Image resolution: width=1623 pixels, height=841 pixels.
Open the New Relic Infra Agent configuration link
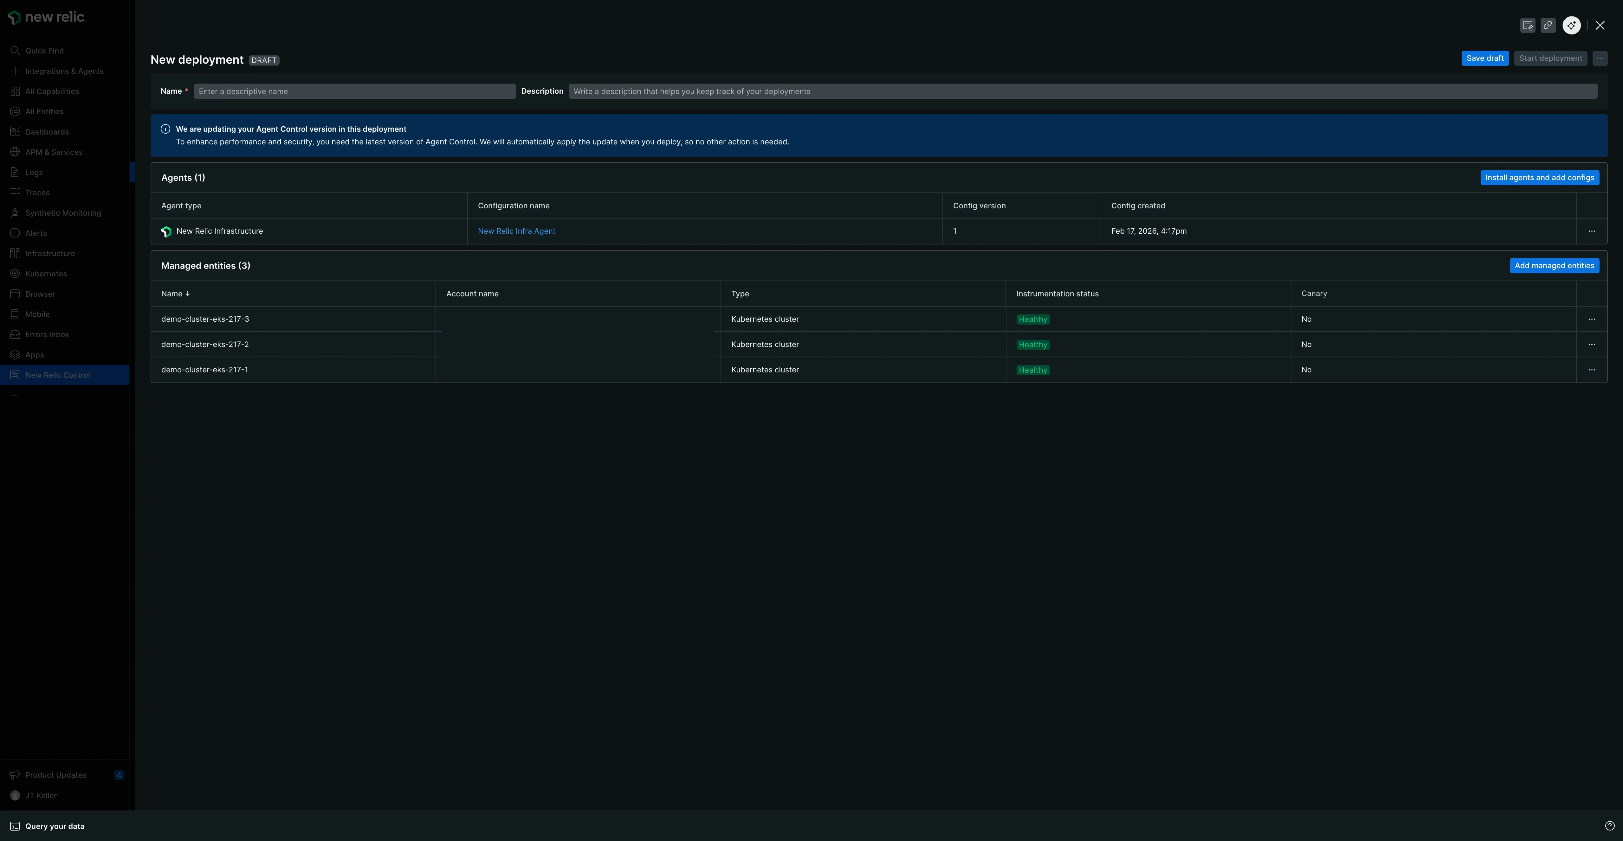point(516,231)
